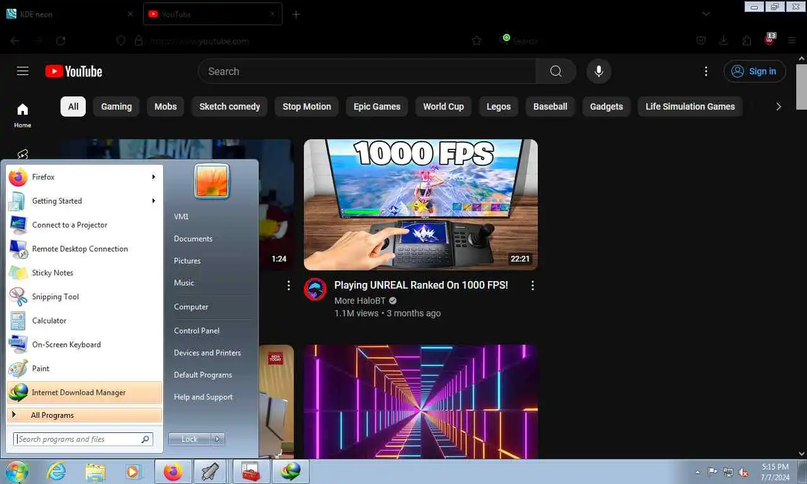Select the Epic Games chip

pyautogui.click(x=377, y=107)
